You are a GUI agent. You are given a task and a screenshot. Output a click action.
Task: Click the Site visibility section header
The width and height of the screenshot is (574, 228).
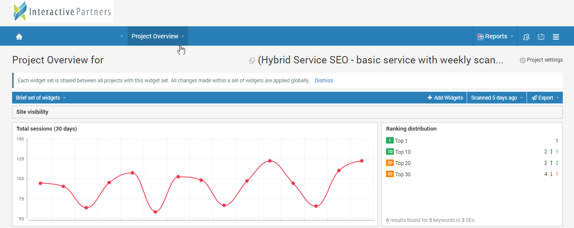click(32, 112)
